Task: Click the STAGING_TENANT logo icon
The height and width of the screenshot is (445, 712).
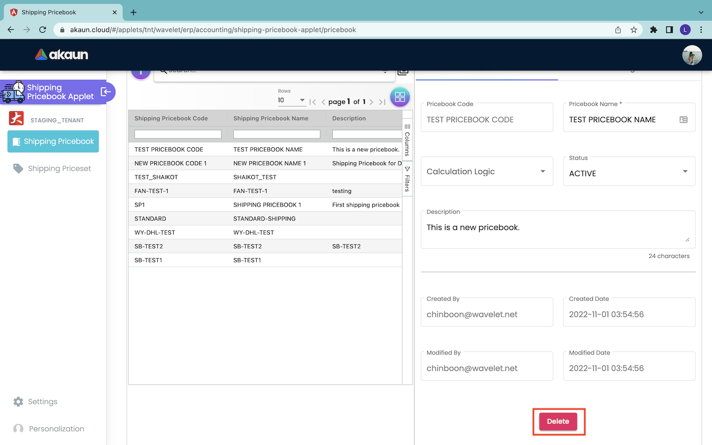Action: click(x=16, y=118)
